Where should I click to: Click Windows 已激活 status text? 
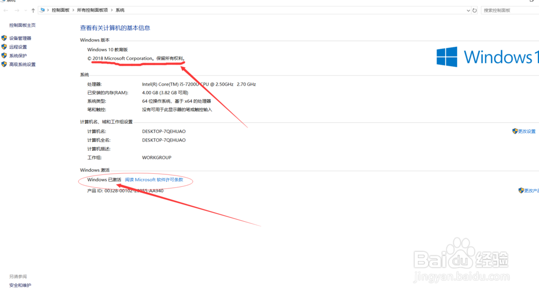(x=104, y=180)
